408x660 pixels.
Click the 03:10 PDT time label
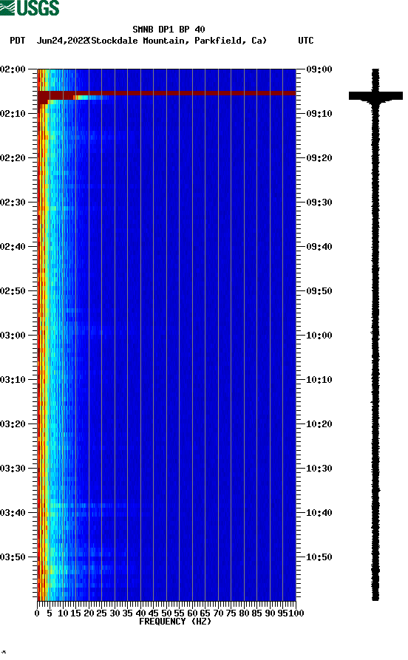pyautogui.click(x=13, y=380)
